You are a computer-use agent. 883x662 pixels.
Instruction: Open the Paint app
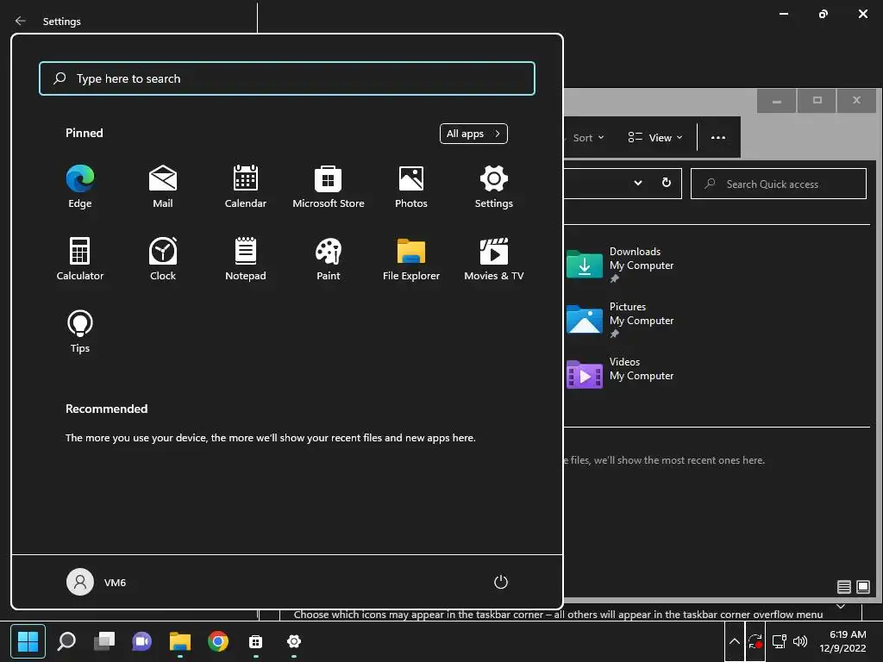(x=329, y=259)
